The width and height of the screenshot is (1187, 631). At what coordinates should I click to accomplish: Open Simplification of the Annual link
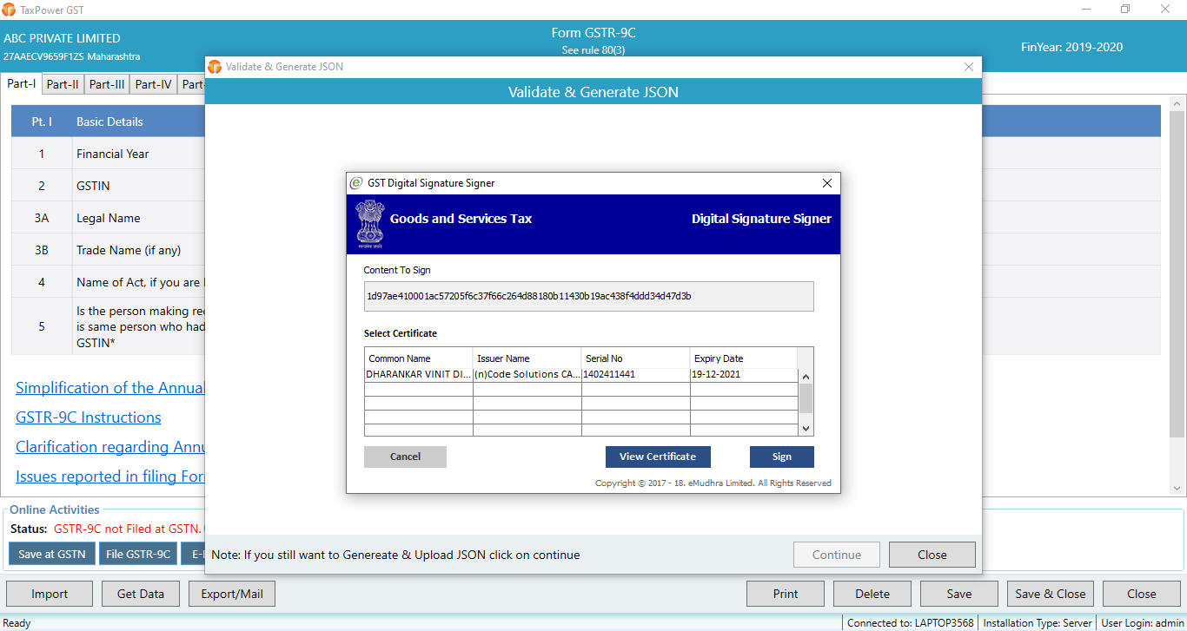[x=110, y=388]
